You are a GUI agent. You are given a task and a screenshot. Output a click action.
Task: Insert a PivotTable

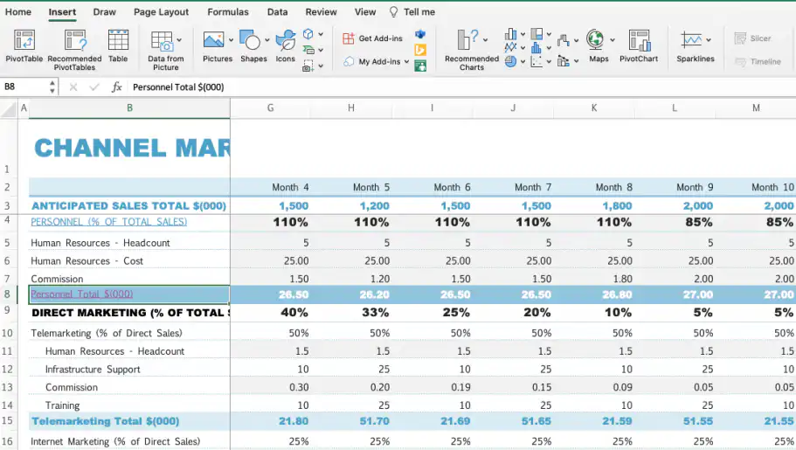pyautogui.click(x=24, y=45)
